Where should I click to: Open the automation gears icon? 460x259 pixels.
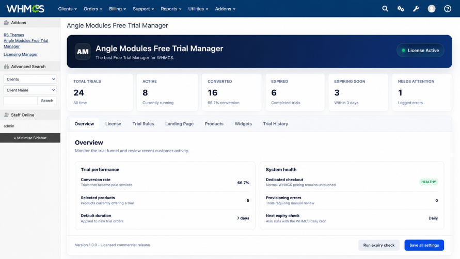pos(401,9)
